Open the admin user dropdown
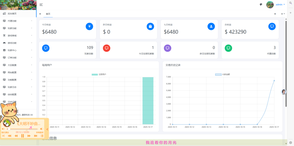The width and height of the screenshot is (294, 146). tap(280, 5)
